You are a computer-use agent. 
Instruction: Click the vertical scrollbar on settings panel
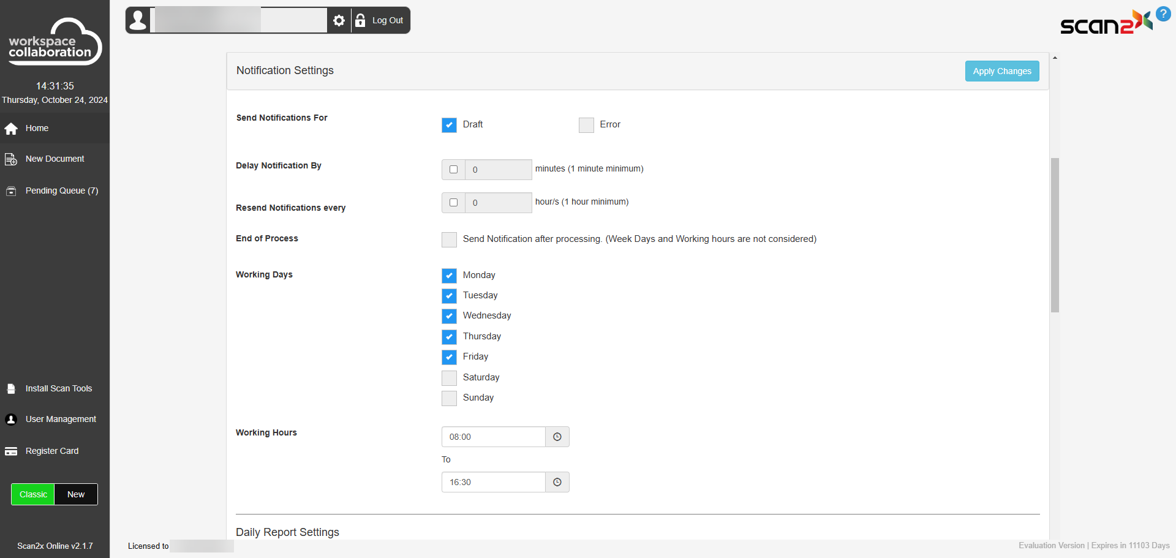(1055, 235)
